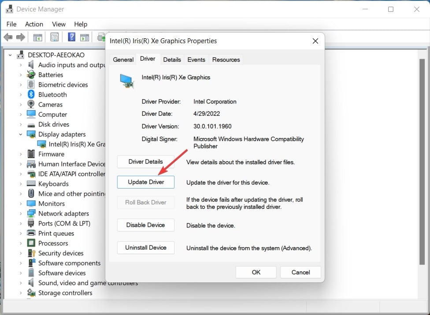Expand the Network adapters chevron

[21, 214]
